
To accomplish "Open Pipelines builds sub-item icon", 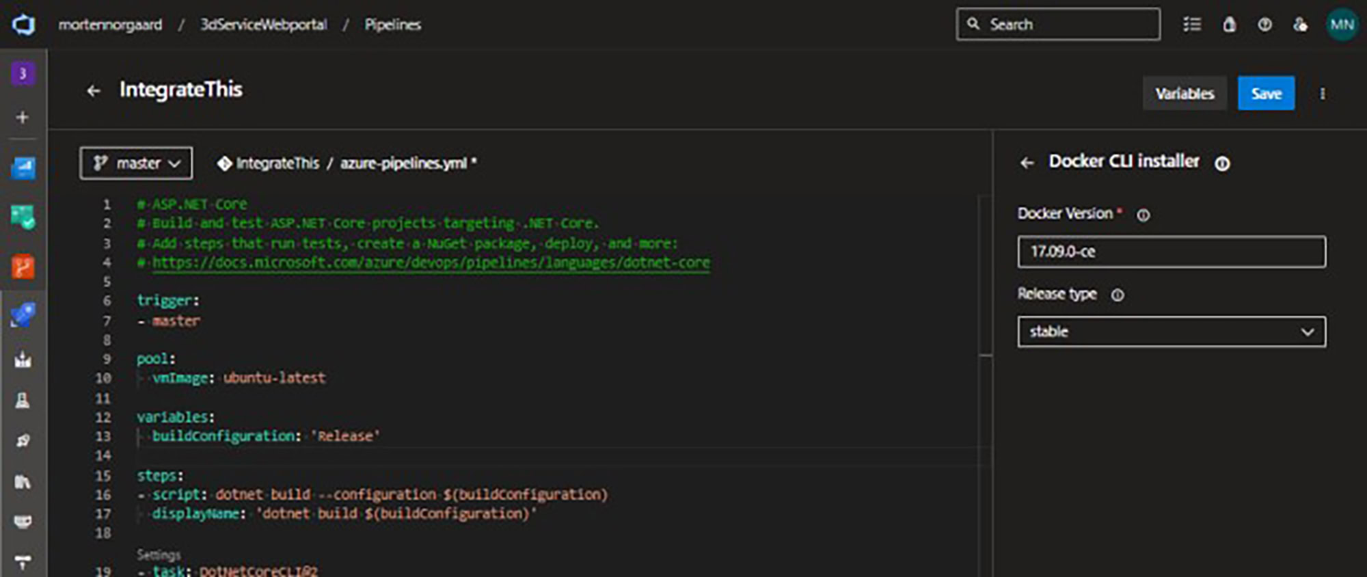I will point(23,360).
